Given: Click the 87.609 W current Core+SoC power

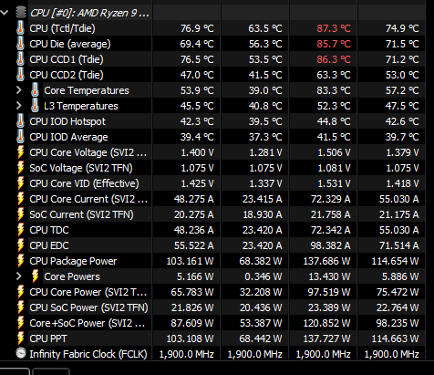Looking at the screenshot, I should pyautogui.click(x=192, y=323).
